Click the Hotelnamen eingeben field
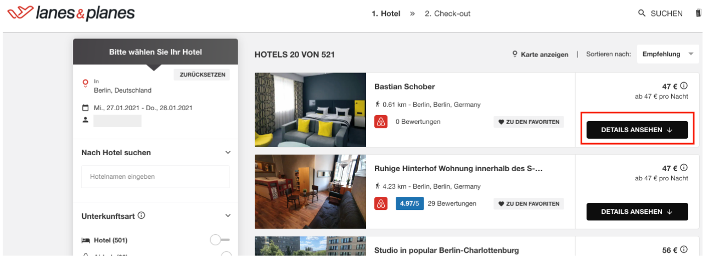 coord(155,177)
